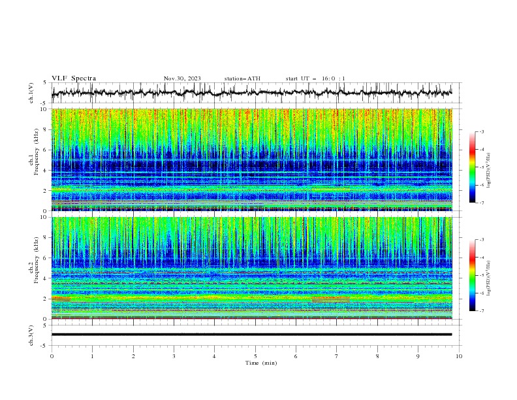Click the "-7" tick on ch.1 color bar
This screenshot has width=517, height=400.
click(x=481, y=203)
